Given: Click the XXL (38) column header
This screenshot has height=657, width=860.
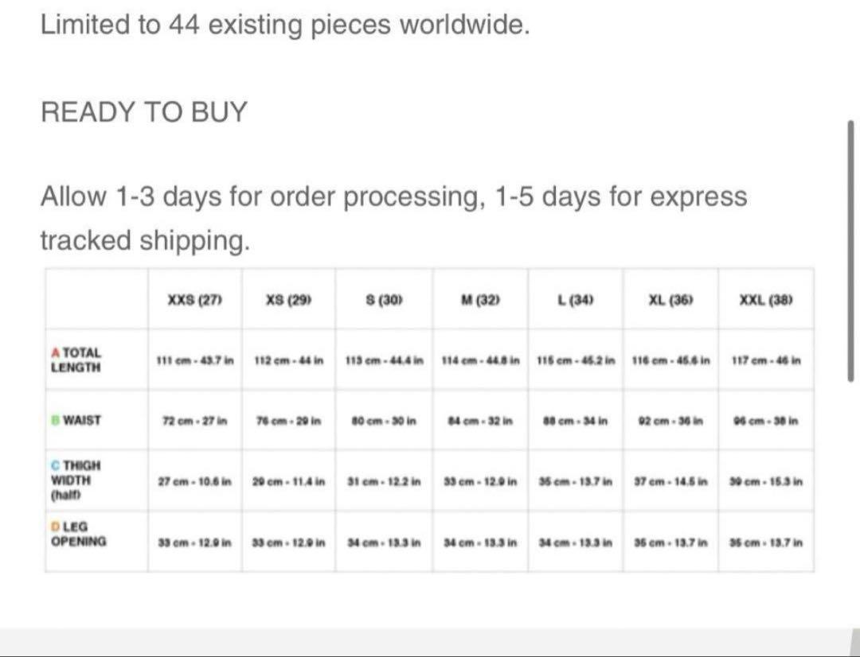Looking at the screenshot, I should [x=766, y=300].
